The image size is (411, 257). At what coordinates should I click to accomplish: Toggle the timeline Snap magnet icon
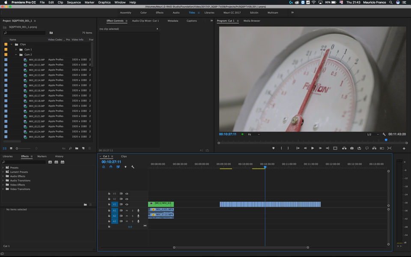coord(111,167)
